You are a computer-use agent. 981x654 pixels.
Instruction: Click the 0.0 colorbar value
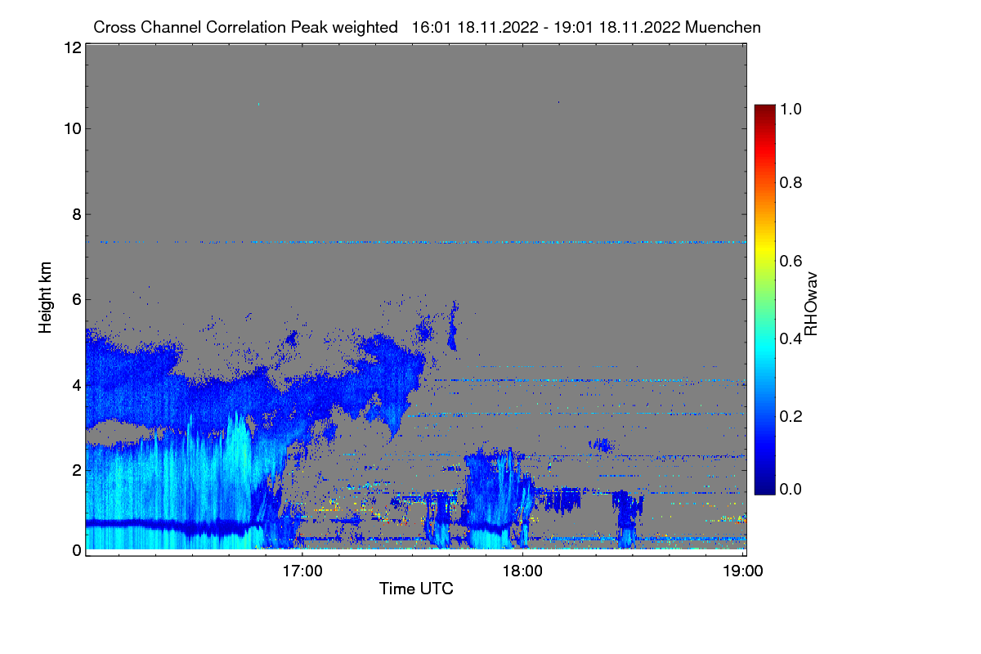click(791, 489)
